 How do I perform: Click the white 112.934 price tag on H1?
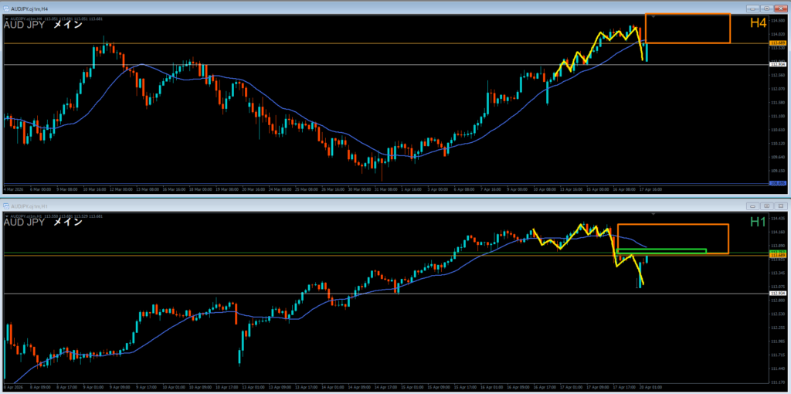tap(778, 294)
